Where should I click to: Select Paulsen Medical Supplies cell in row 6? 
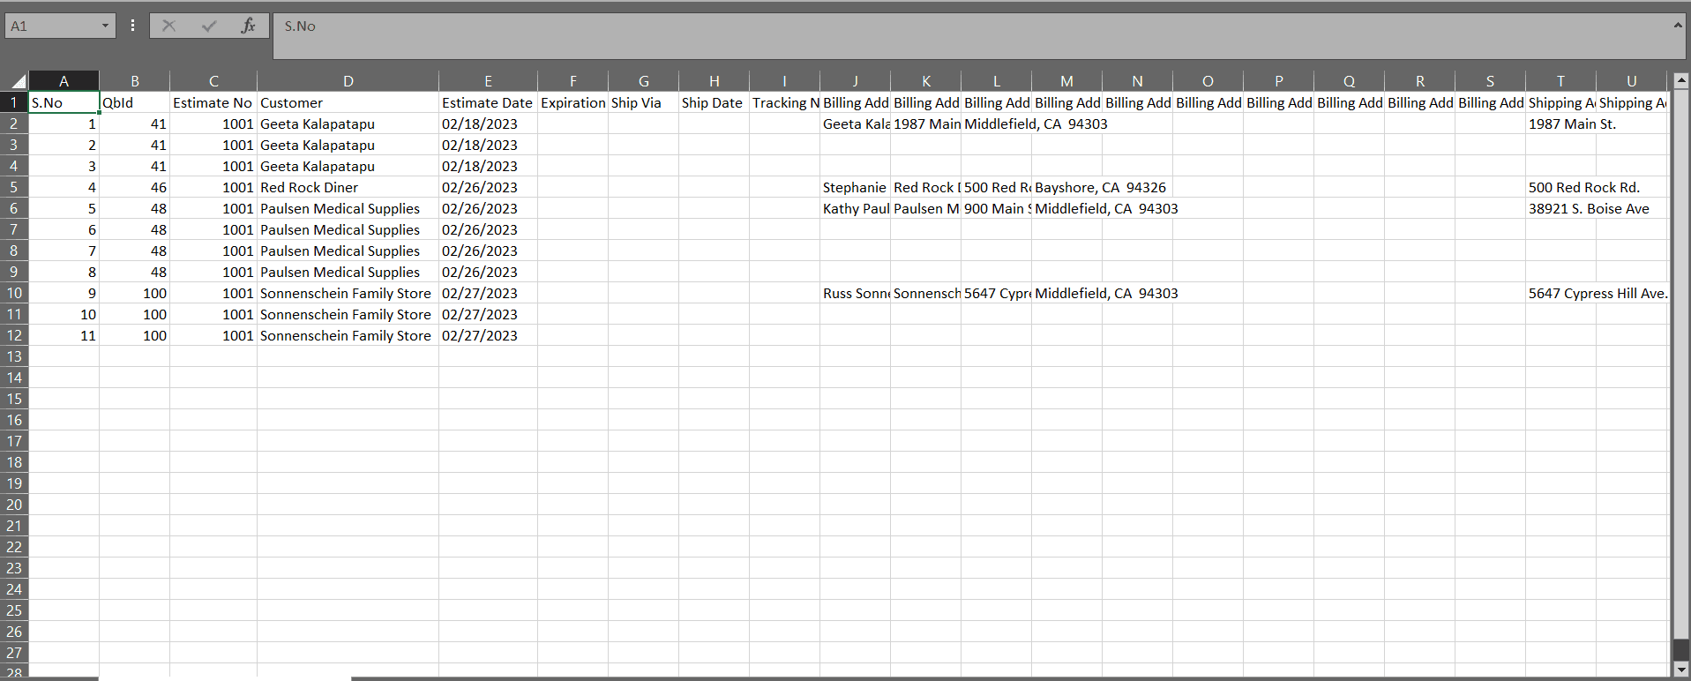(348, 208)
